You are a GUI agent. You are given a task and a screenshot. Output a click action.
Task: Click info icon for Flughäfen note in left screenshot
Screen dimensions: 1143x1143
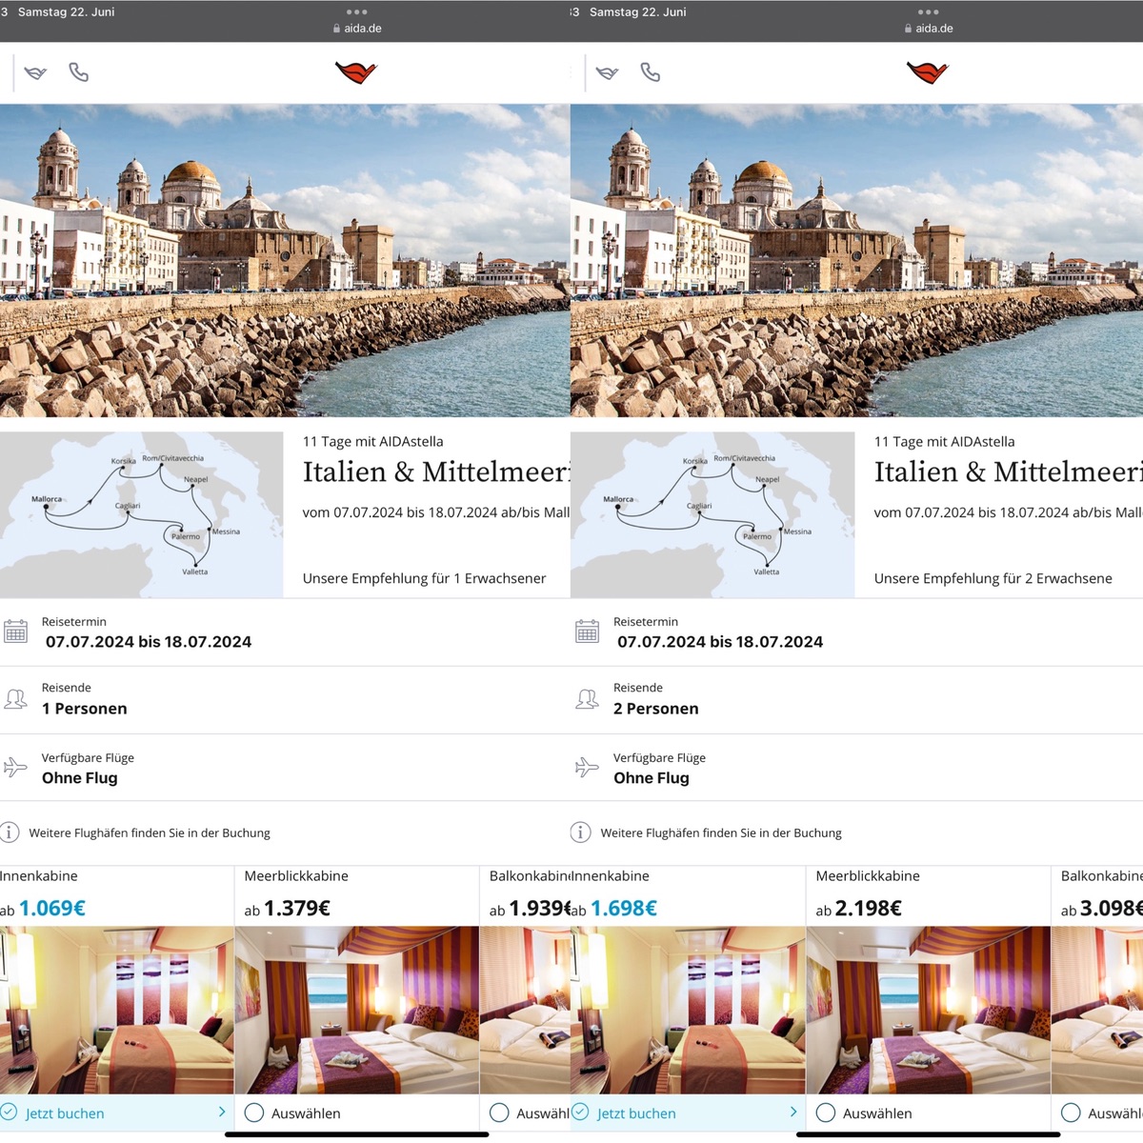point(10,832)
